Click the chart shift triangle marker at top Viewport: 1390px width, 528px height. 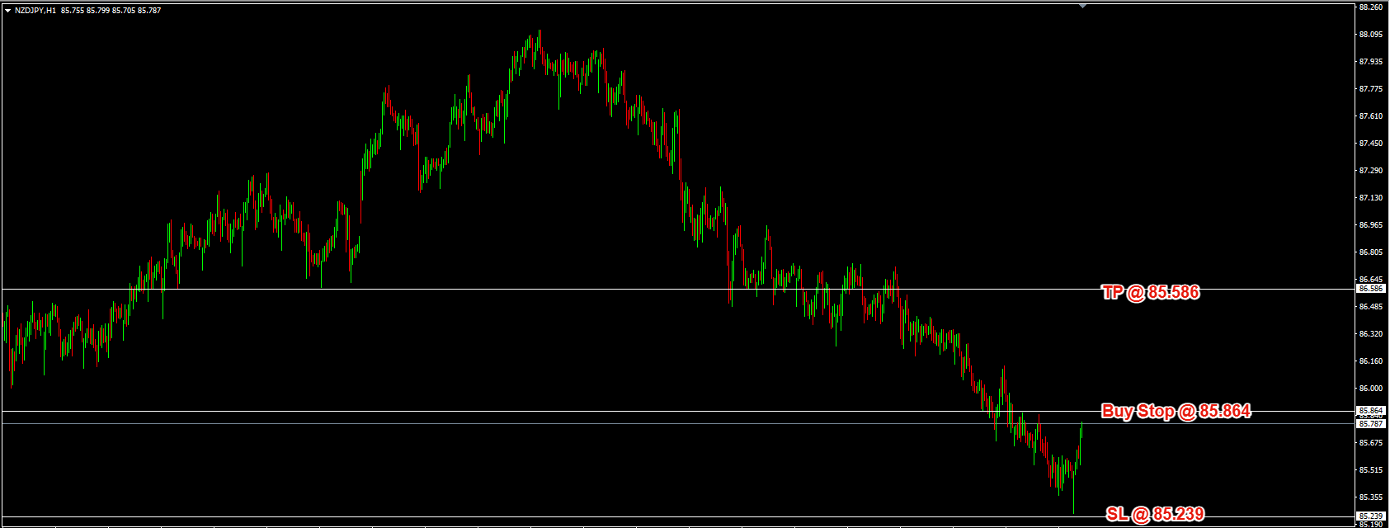click(x=1083, y=5)
